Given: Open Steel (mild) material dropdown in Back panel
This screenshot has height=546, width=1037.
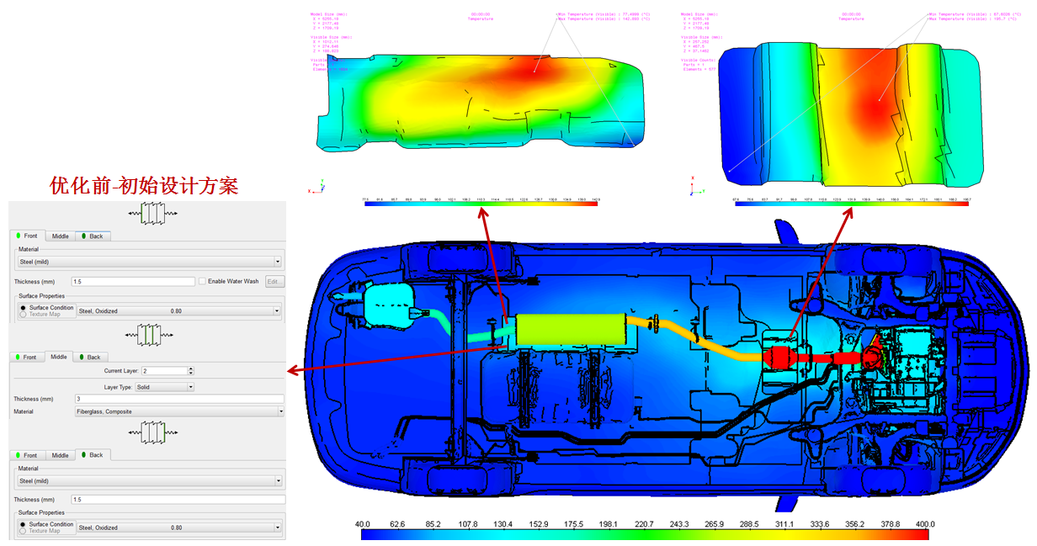Looking at the screenshot, I should 149,481.
